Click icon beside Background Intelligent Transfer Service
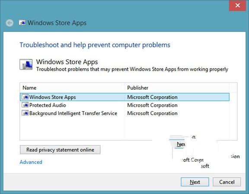 (25, 113)
